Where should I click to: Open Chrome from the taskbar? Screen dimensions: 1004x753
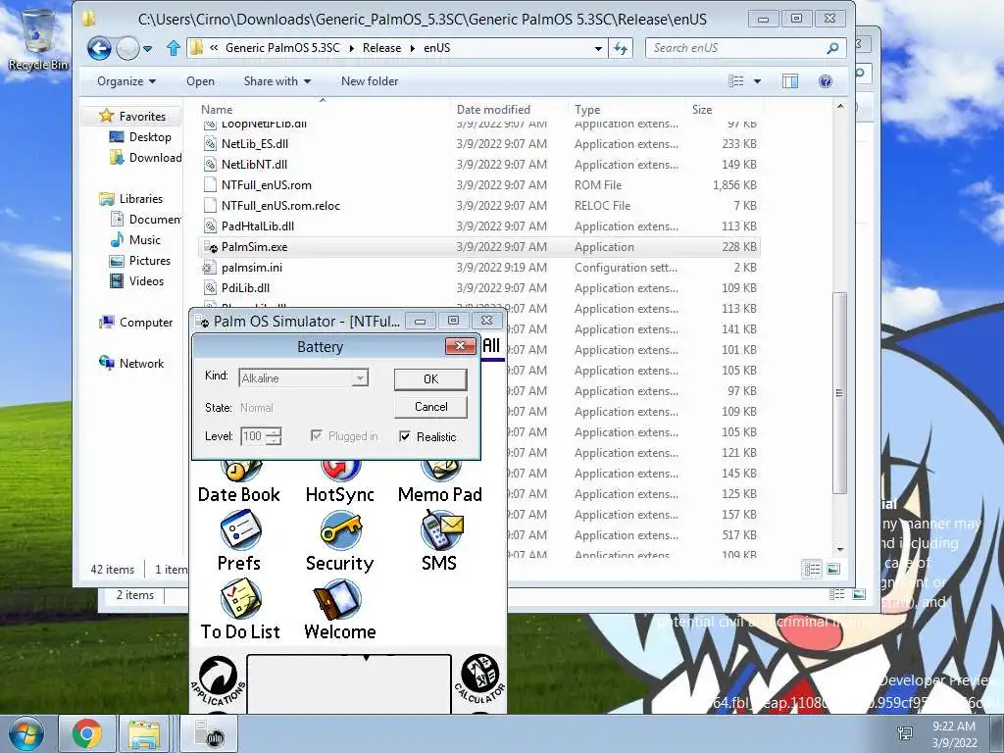(x=86, y=733)
